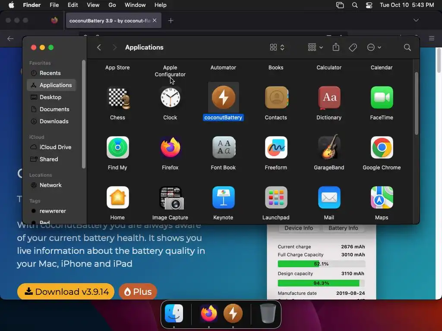Select the coconutBattery app icon

tap(223, 97)
